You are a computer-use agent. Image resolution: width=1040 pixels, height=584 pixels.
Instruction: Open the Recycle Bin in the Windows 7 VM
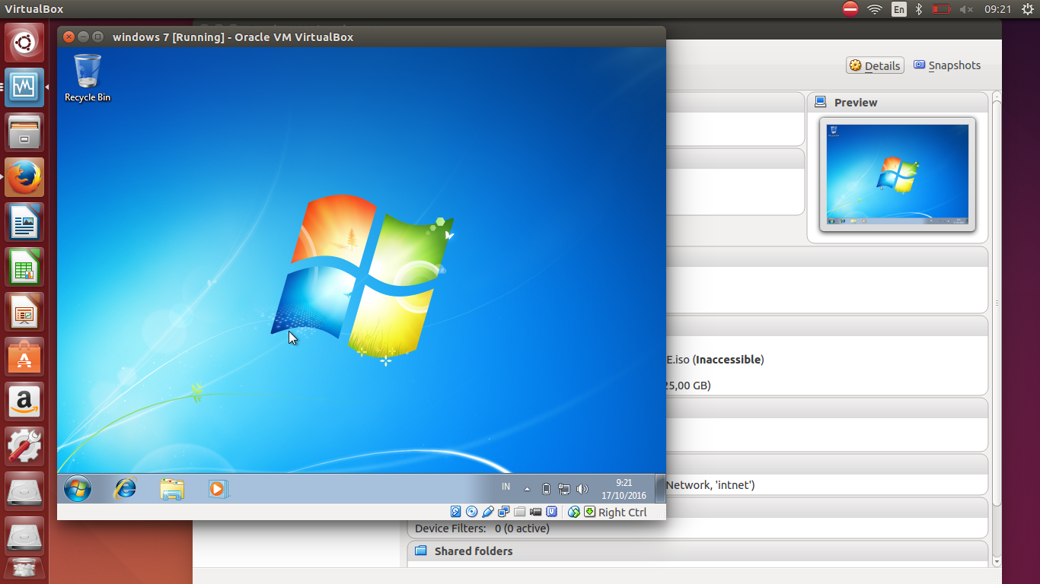click(x=88, y=78)
